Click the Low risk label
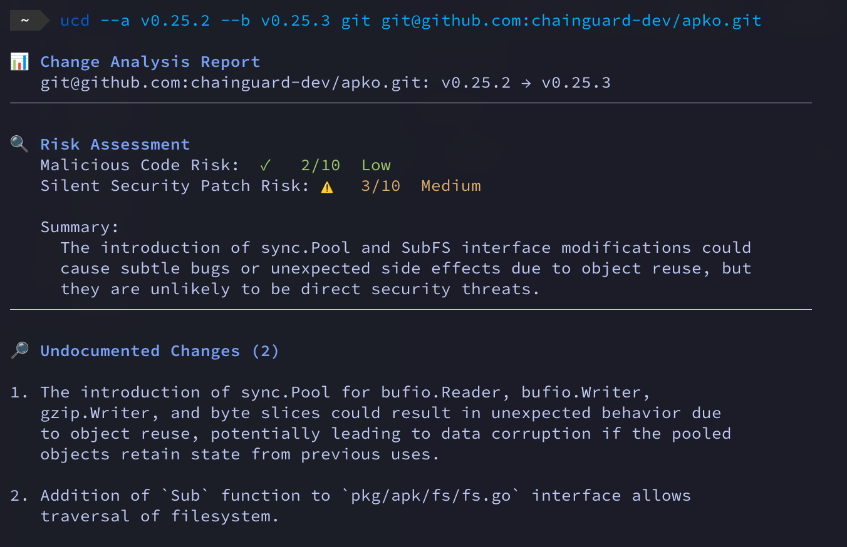The height and width of the screenshot is (547, 847). pos(376,165)
